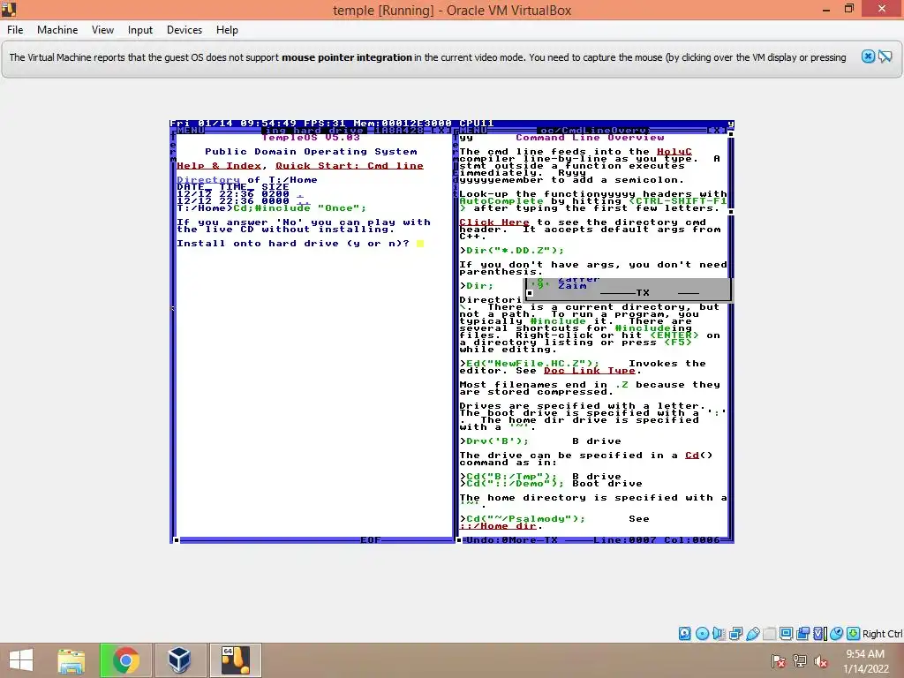Click the TempleOS V5.03 title text

(x=311, y=138)
